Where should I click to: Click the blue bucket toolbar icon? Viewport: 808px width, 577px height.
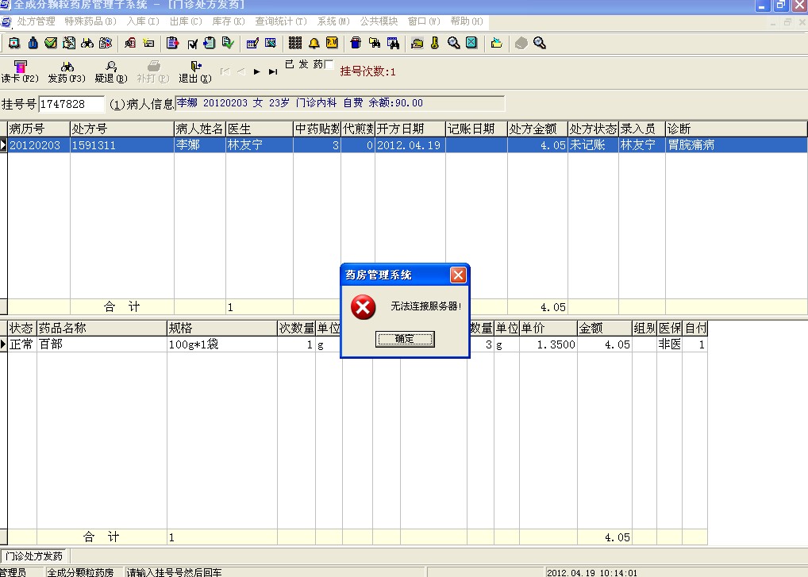356,44
